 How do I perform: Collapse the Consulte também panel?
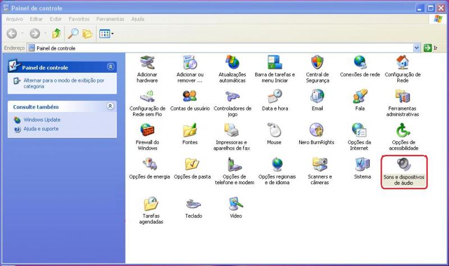pyautogui.click(x=111, y=106)
